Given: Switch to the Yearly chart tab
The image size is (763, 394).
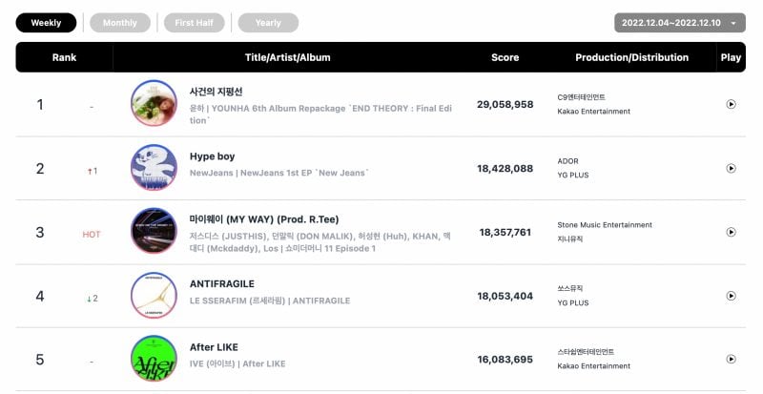Looking at the screenshot, I should point(268,23).
